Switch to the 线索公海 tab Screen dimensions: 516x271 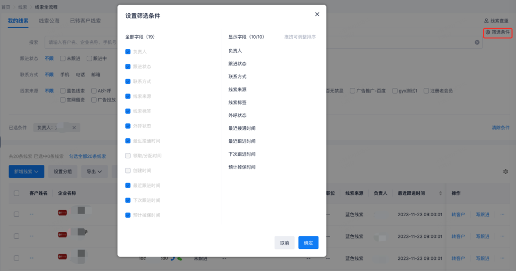point(49,21)
